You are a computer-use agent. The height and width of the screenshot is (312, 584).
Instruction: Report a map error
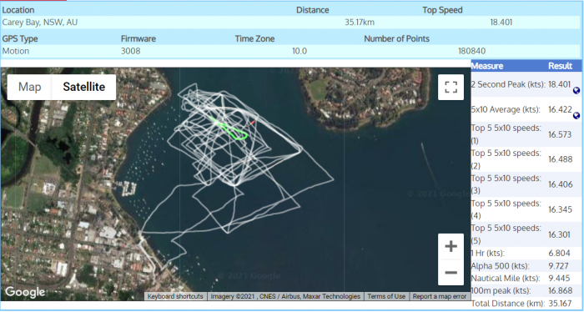(440, 296)
